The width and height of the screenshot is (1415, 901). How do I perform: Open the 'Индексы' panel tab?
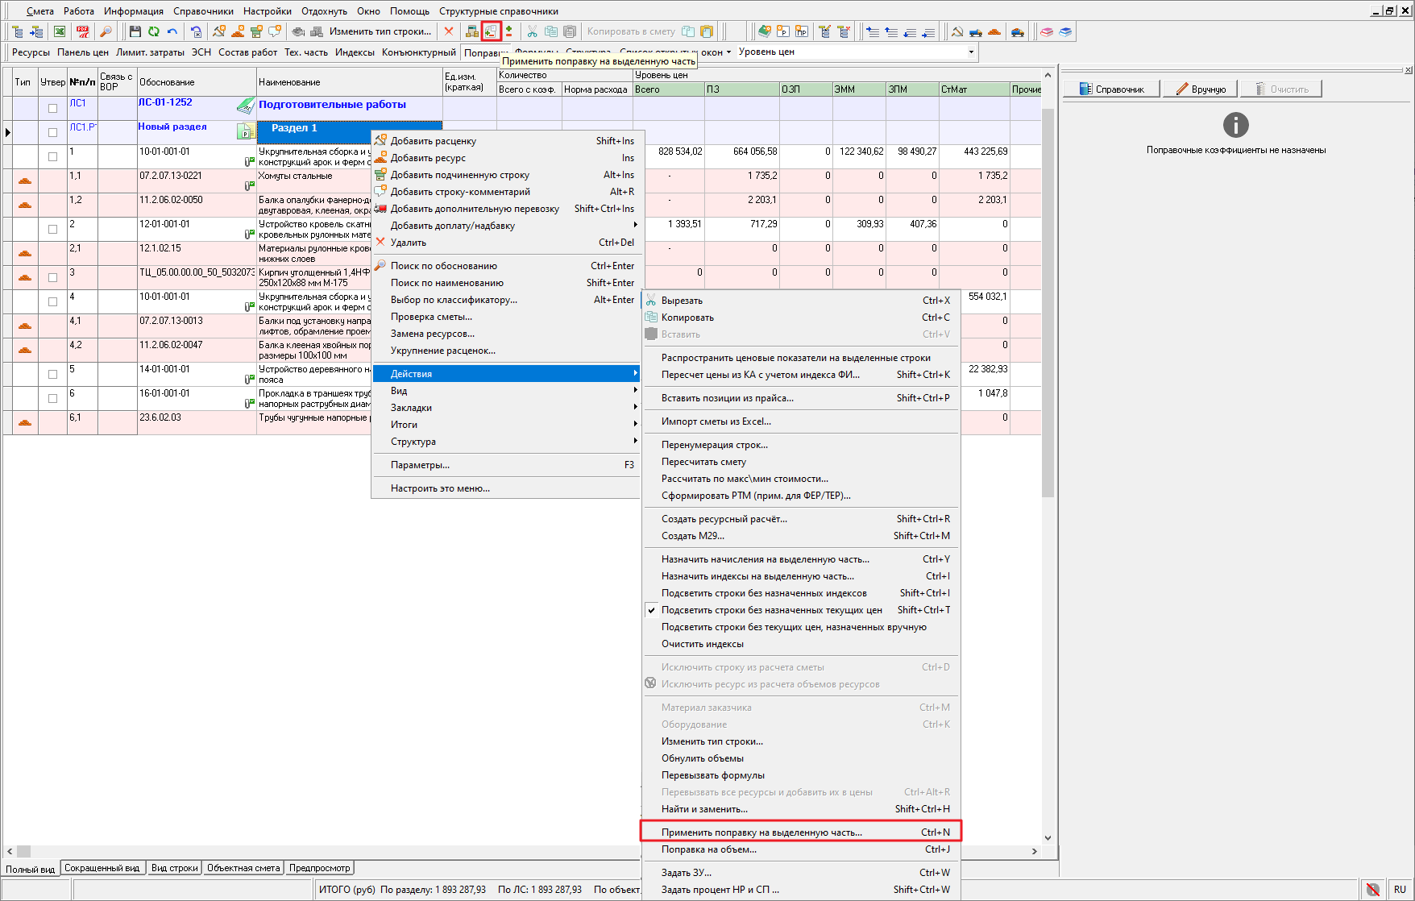(355, 52)
